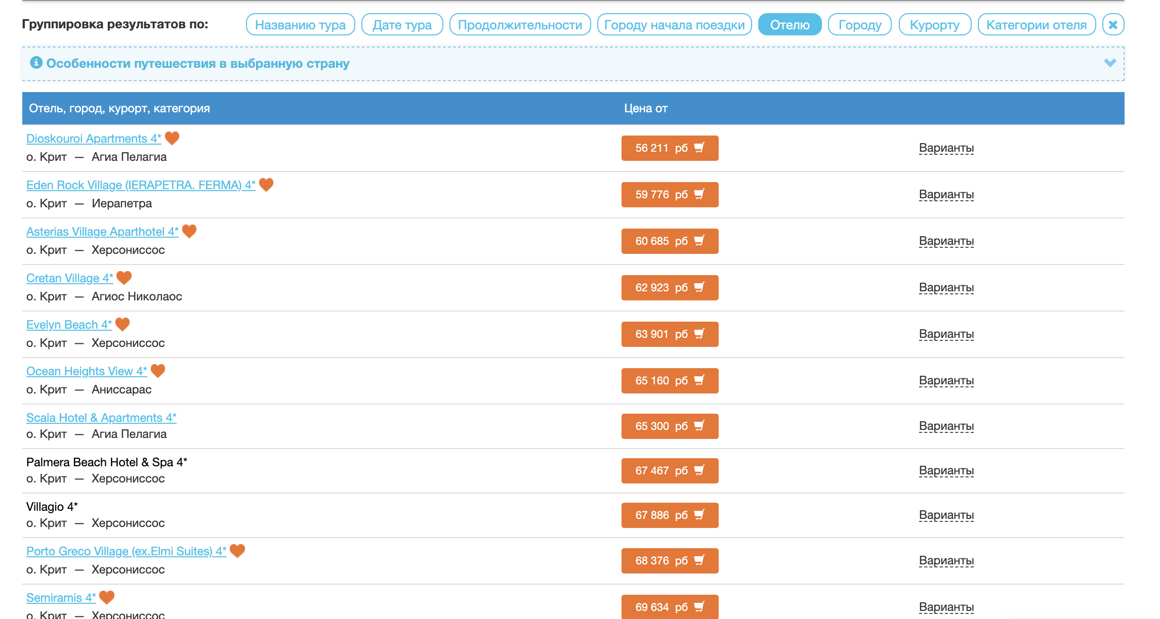Clear grouping with the X button
Image resolution: width=1160 pixels, height=619 pixels.
[1113, 25]
